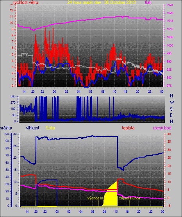This screenshot has height=217, width=182.
Task: Click the rainfall axis value 25
Action: click(x=15, y=146)
